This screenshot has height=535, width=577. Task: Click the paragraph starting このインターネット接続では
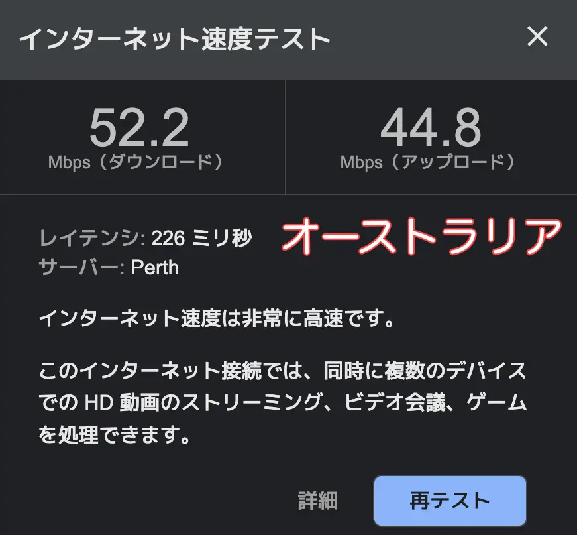pos(283,402)
